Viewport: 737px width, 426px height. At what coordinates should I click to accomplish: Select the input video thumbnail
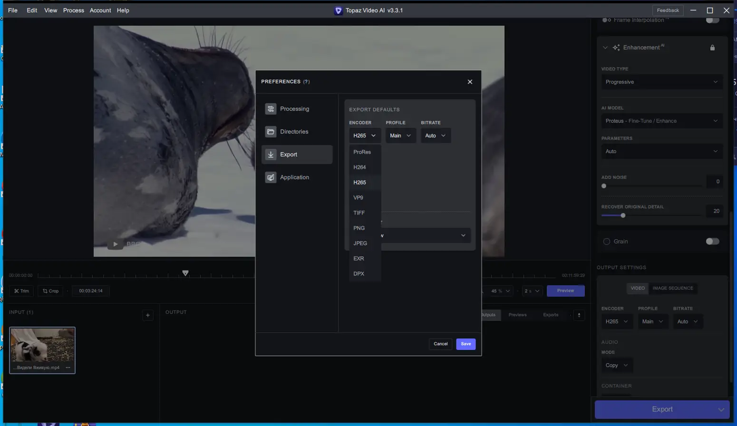[42, 350]
